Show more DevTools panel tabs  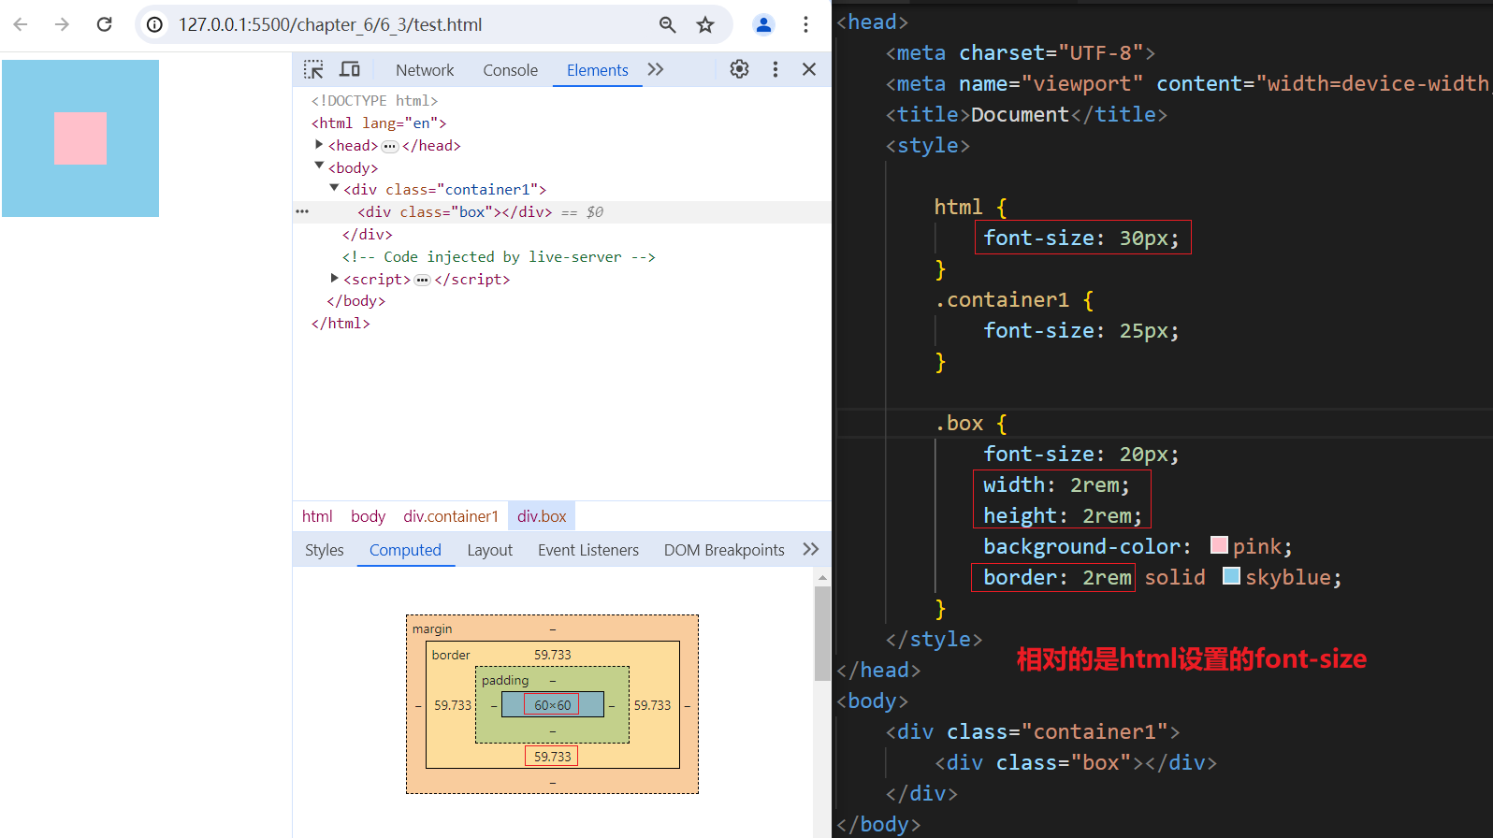tap(656, 69)
